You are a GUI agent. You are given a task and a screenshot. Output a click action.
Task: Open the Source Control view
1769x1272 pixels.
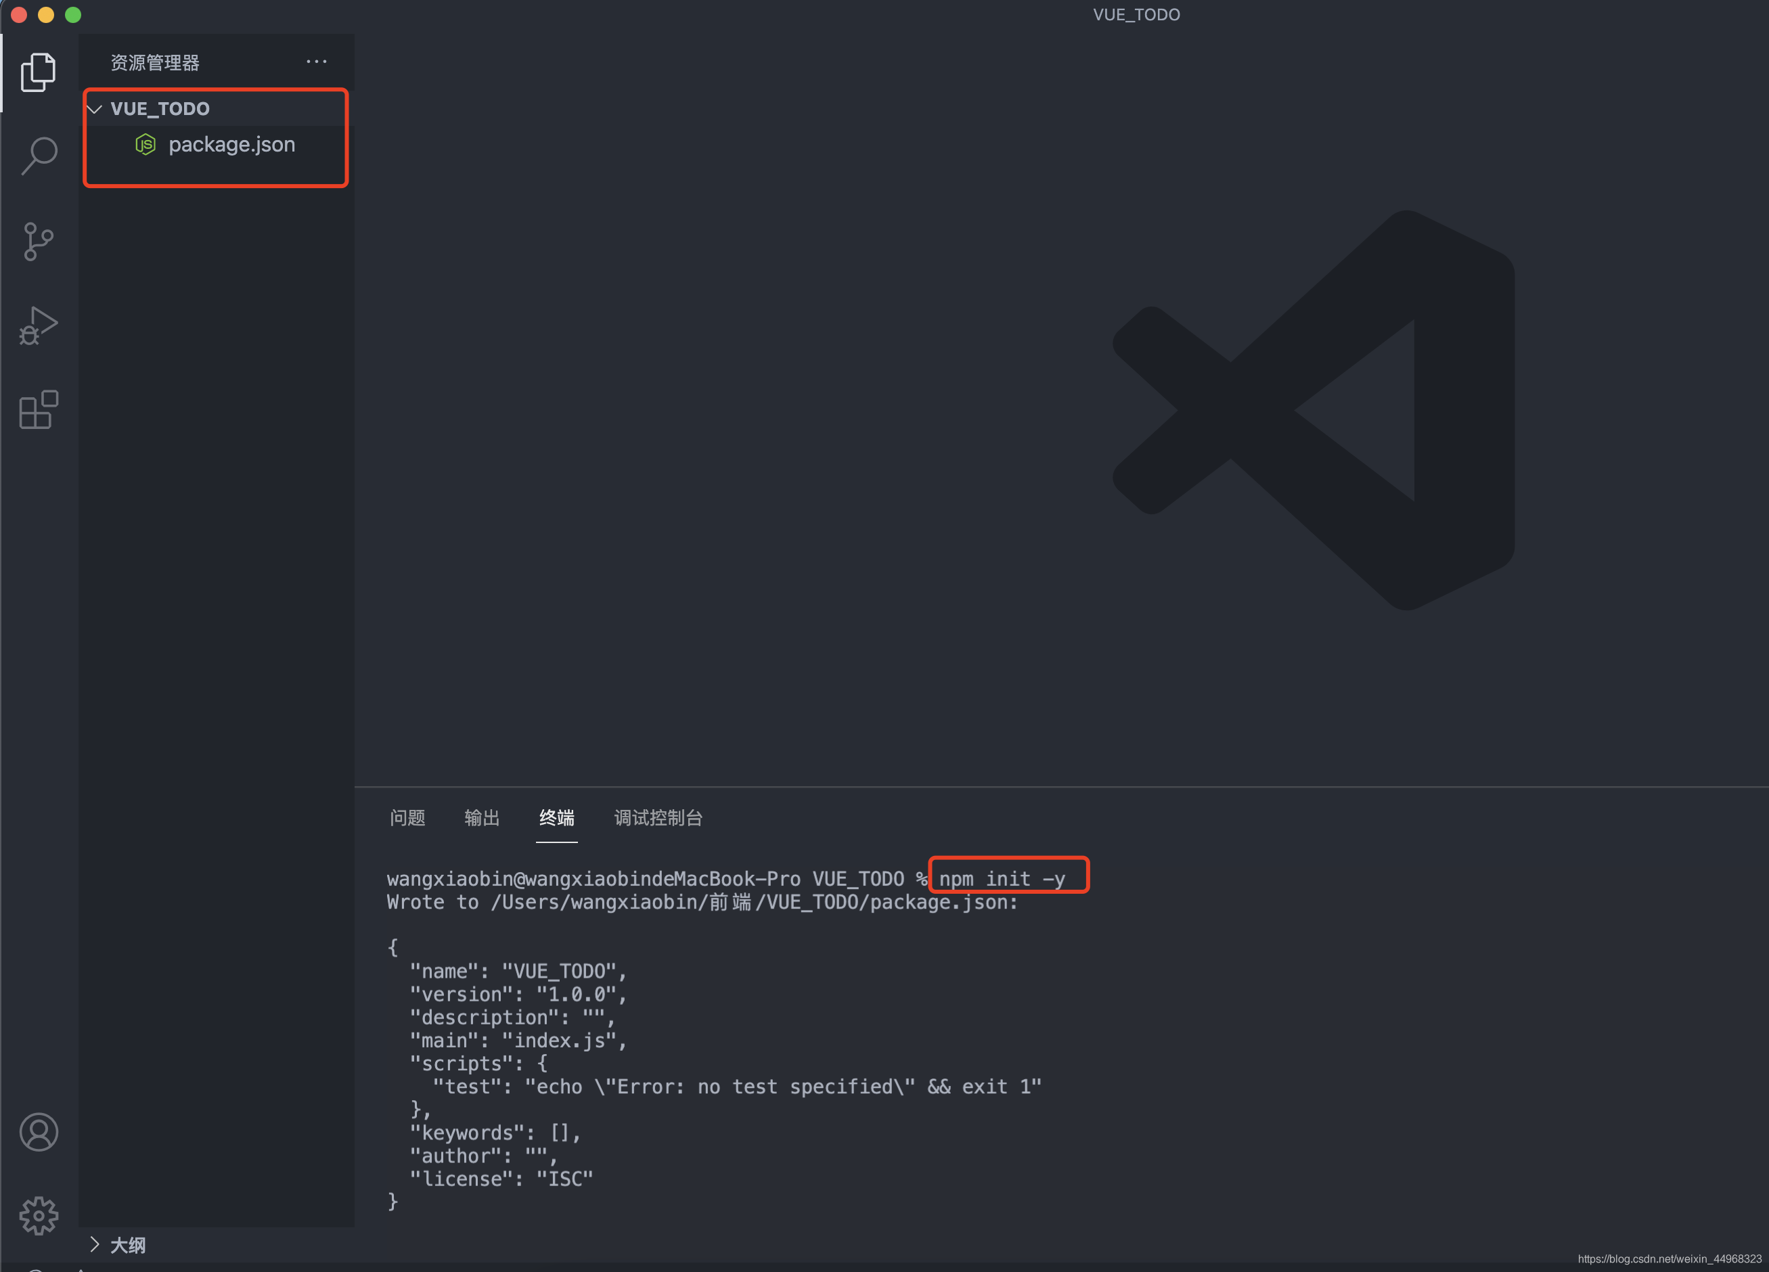pos(38,241)
